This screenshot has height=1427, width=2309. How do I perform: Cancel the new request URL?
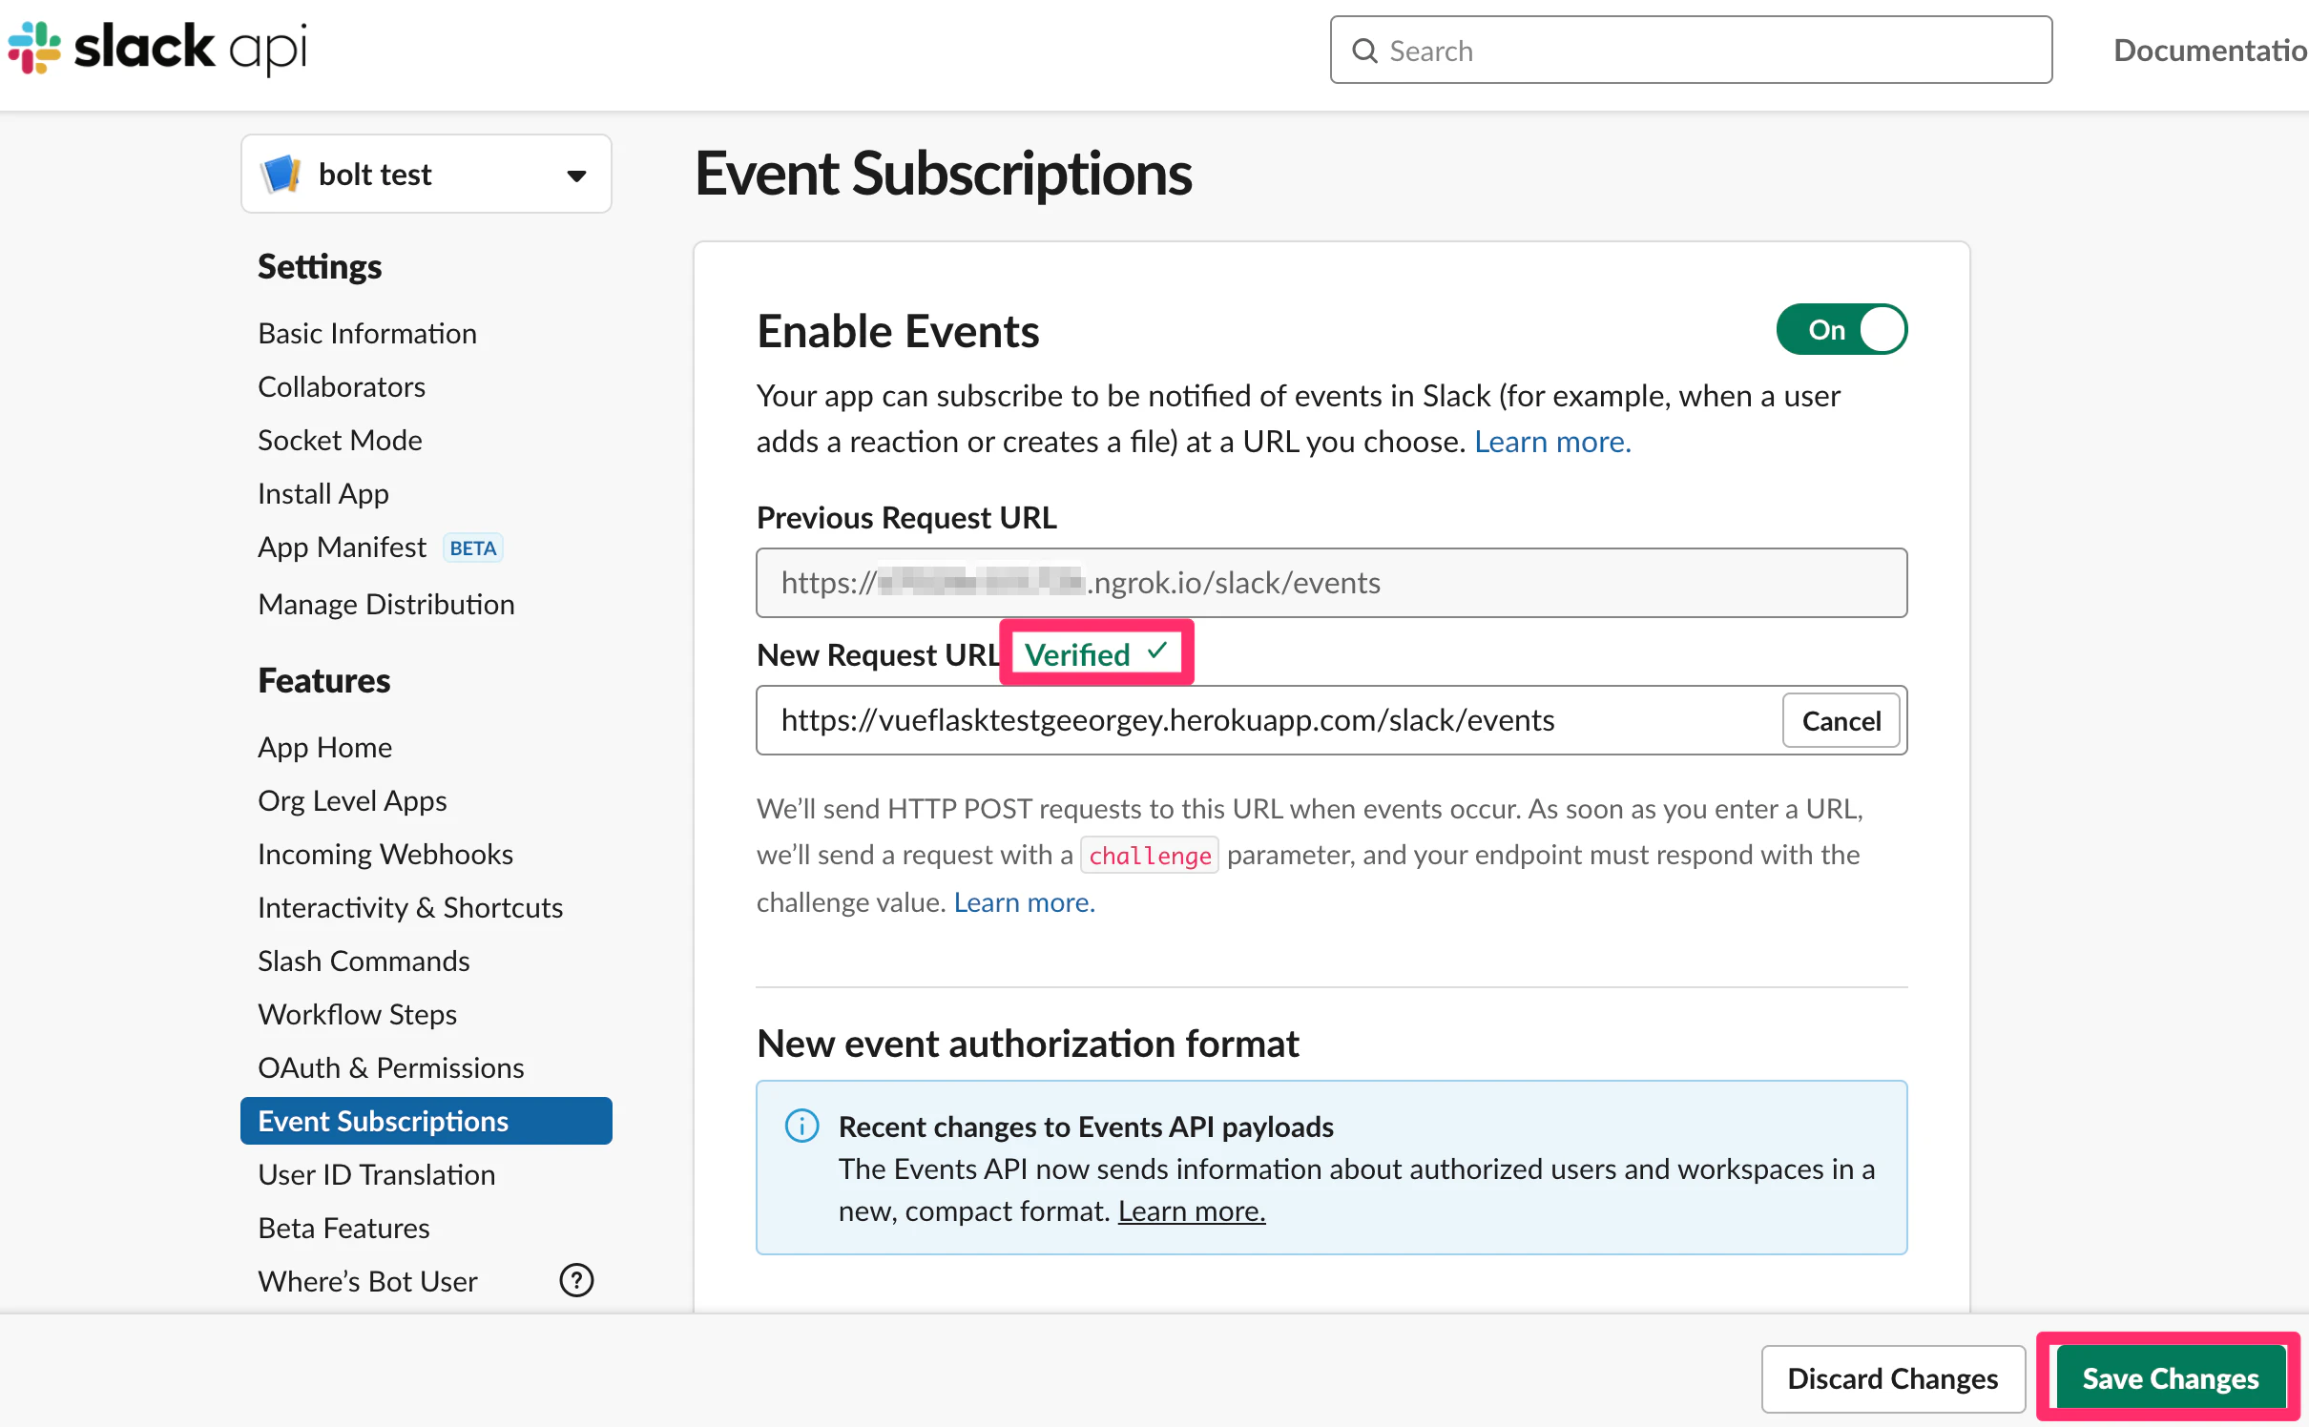pyautogui.click(x=1841, y=721)
